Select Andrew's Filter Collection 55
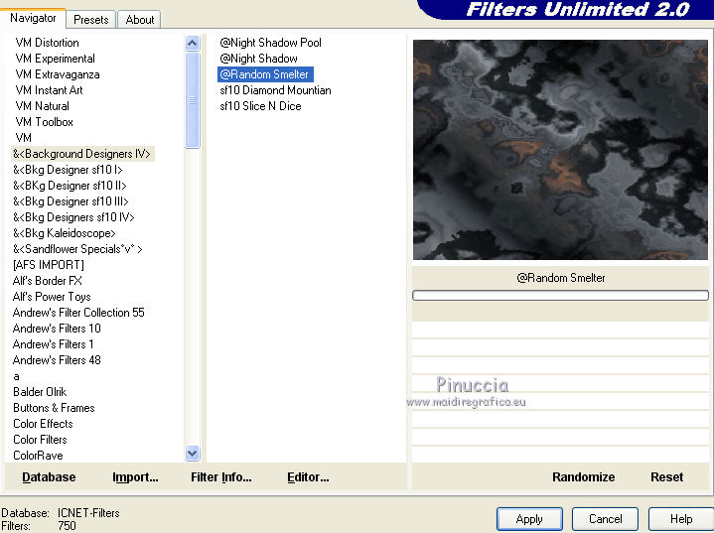The height and width of the screenshot is (533, 714). 78,313
